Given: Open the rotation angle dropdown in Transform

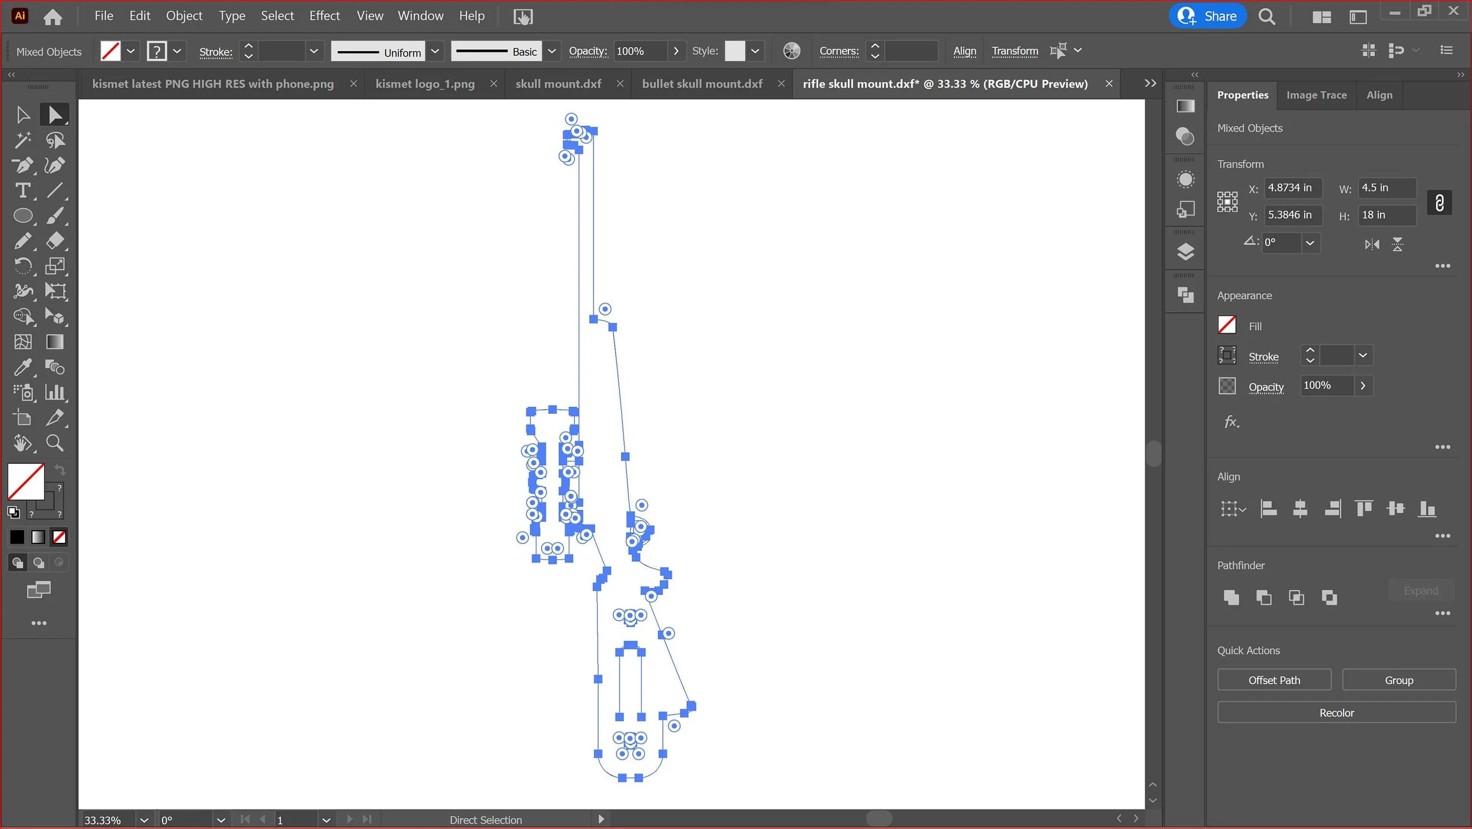Looking at the screenshot, I should (1309, 243).
